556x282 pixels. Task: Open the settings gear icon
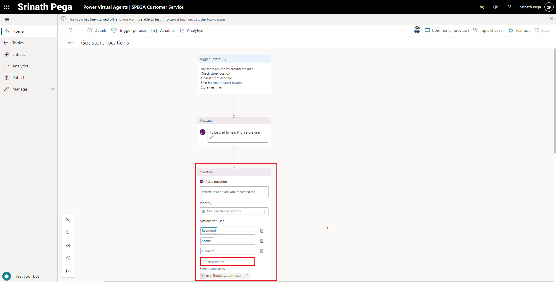(496, 7)
